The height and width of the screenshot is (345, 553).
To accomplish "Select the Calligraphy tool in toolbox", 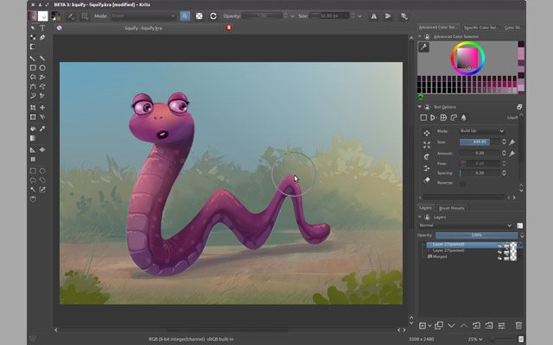I will click(x=42, y=37).
